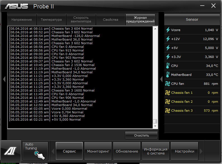Click the log scrollbar up arrow
The image size is (222, 164).
click(x=155, y=29)
